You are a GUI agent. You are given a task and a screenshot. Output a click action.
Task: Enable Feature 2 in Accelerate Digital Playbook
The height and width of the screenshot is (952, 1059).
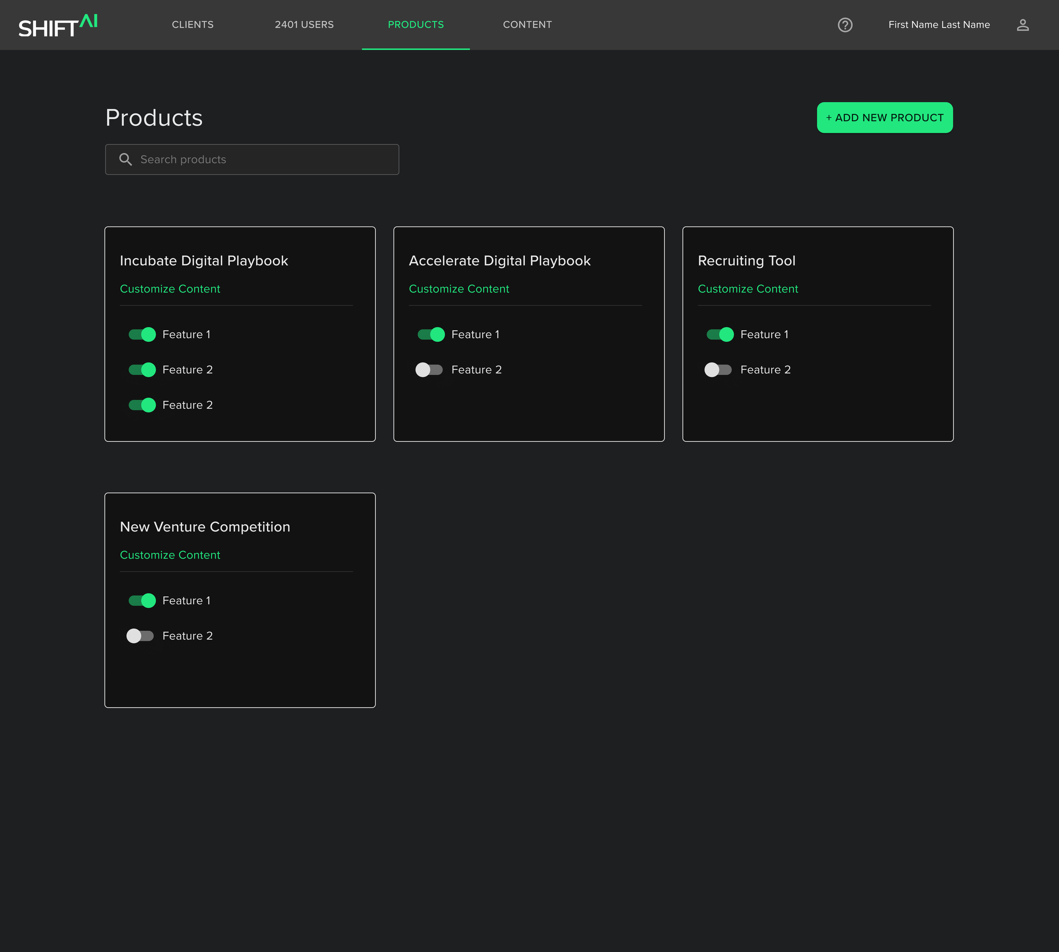(429, 370)
